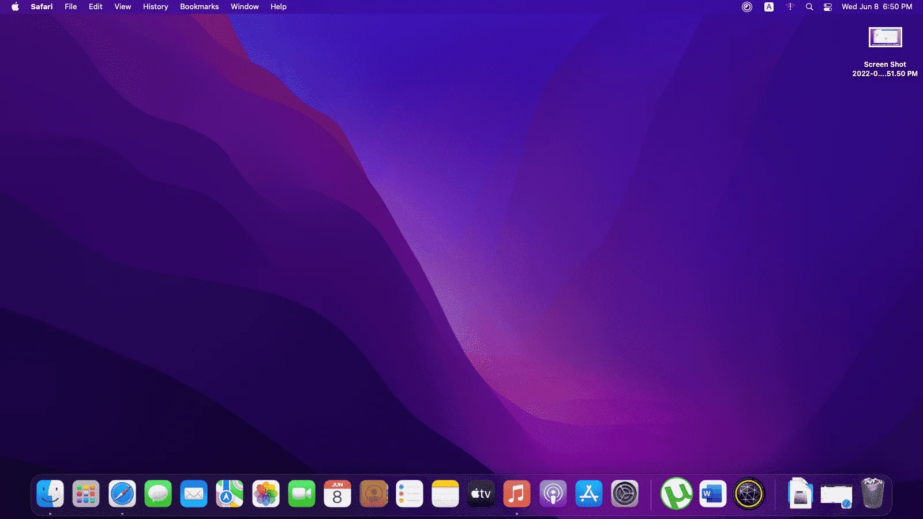Click the circular target status icon in menu bar
The height and width of the screenshot is (519, 923).
pyautogui.click(x=747, y=7)
